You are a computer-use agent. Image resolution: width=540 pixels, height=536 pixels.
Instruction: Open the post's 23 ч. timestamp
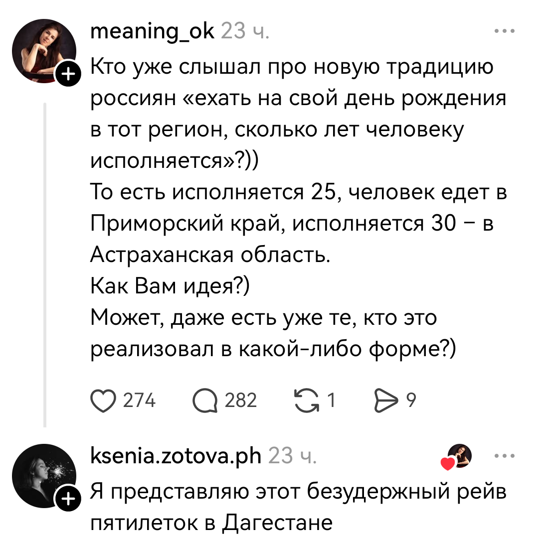245,31
